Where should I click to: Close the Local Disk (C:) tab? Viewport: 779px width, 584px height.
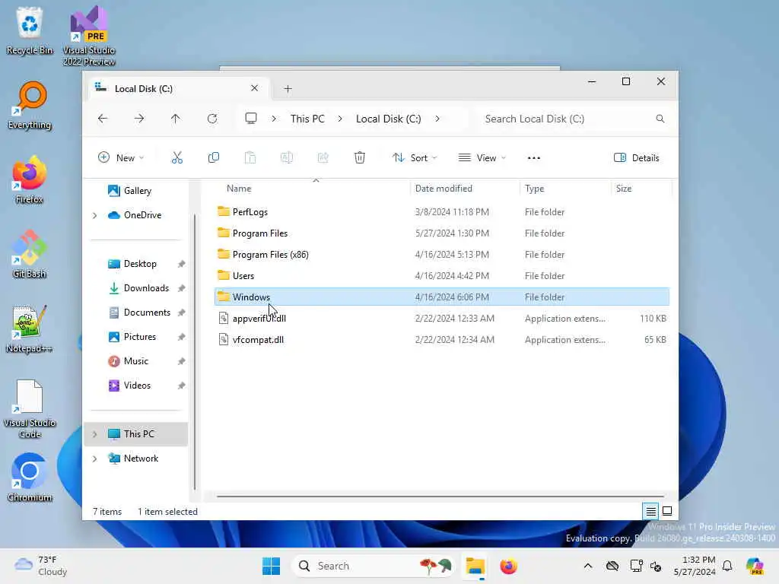tap(254, 88)
